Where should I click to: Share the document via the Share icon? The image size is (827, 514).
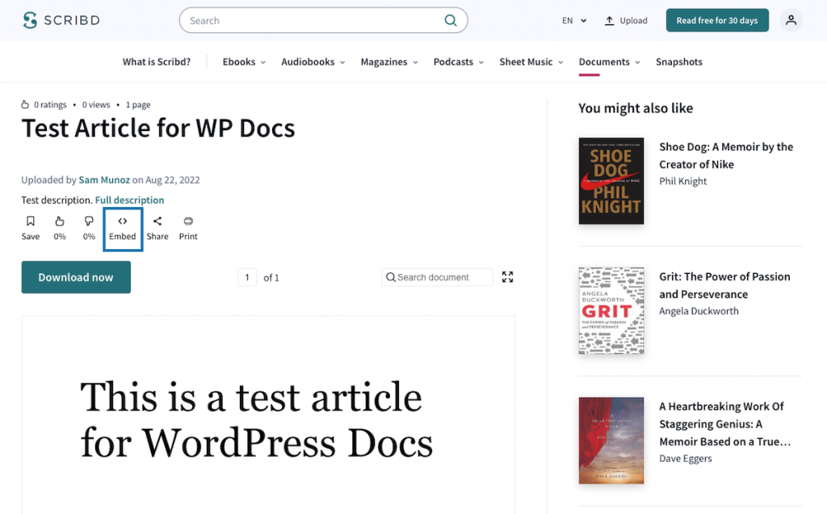(157, 227)
